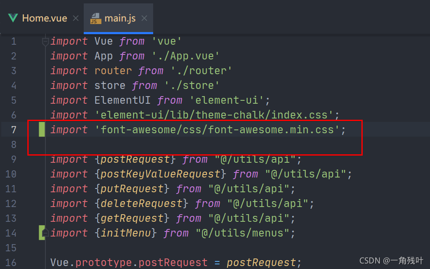
Task: Click the './router' import path
Action: (201, 71)
